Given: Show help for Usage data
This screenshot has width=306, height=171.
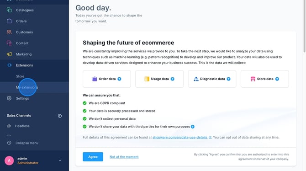Looking at the screenshot, I should [x=173, y=79].
